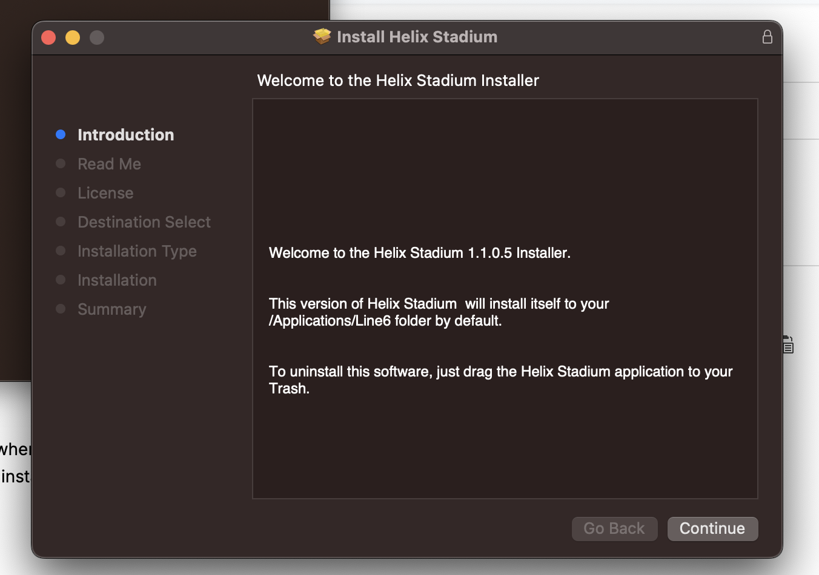Click the package box icon beside the title

[x=322, y=37]
